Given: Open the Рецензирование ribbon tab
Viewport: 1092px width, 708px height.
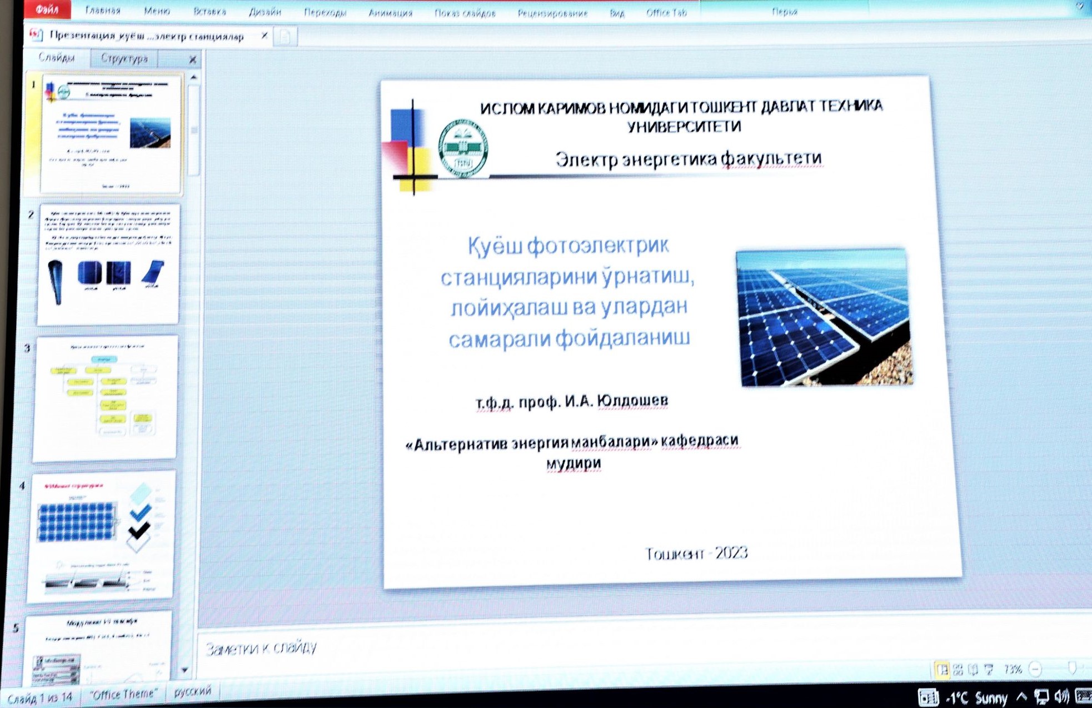Looking at the screenshot, I should click(552, 13).
